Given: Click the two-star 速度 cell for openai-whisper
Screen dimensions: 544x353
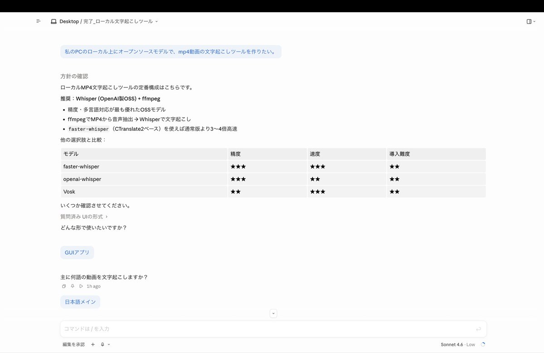Looking at the screenshot, I should tap(347, 179).
